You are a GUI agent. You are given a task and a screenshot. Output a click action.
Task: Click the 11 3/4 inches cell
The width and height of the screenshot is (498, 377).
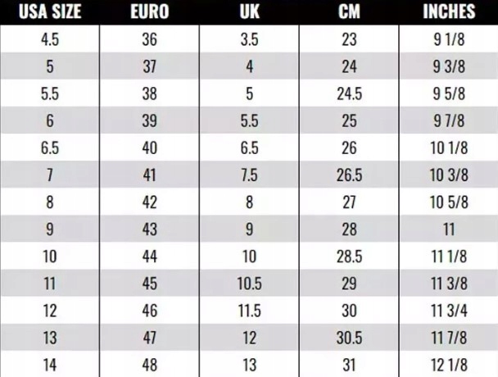(x=449, y=311)
